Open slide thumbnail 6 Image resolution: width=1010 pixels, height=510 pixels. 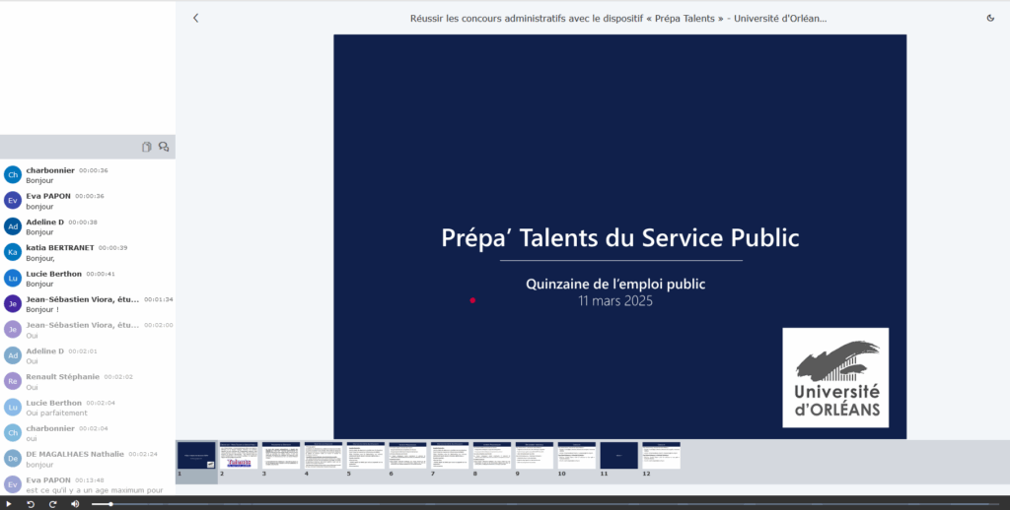[407, 455]
